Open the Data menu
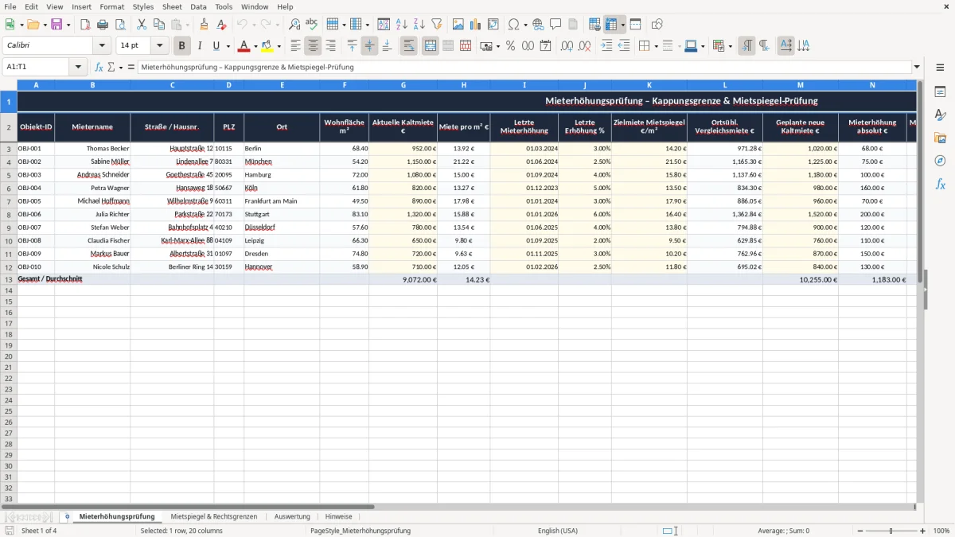Viewport: 955px width, 537px height. [198, 6]
